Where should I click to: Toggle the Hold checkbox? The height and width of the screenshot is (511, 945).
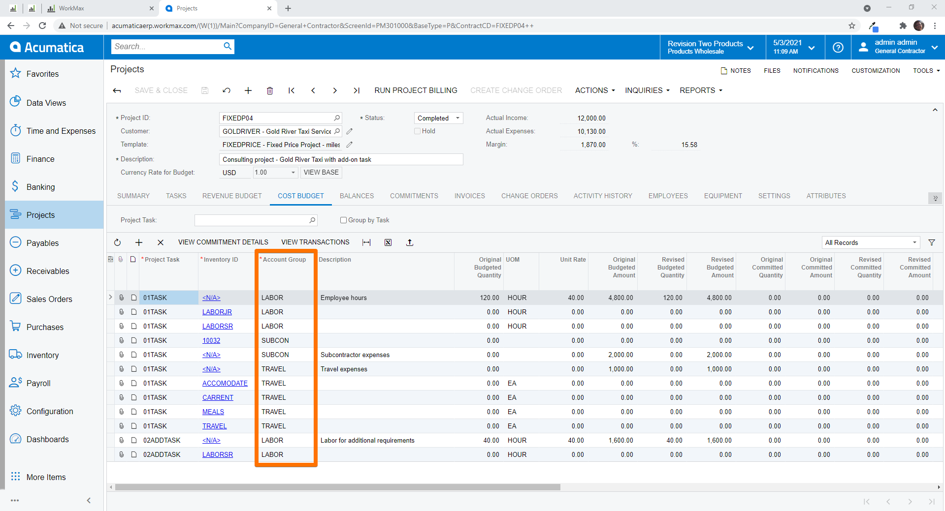417,131
